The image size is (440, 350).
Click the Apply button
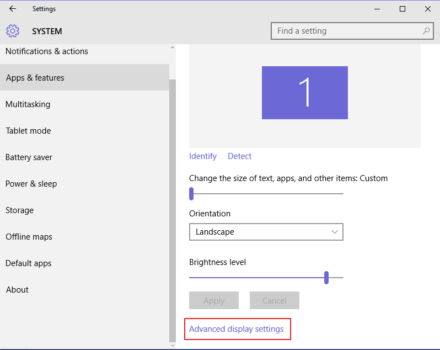coord(214,300)
